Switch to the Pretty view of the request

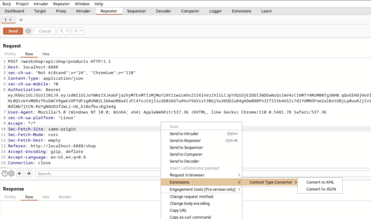pyautogui.click(x=10, y=53)
